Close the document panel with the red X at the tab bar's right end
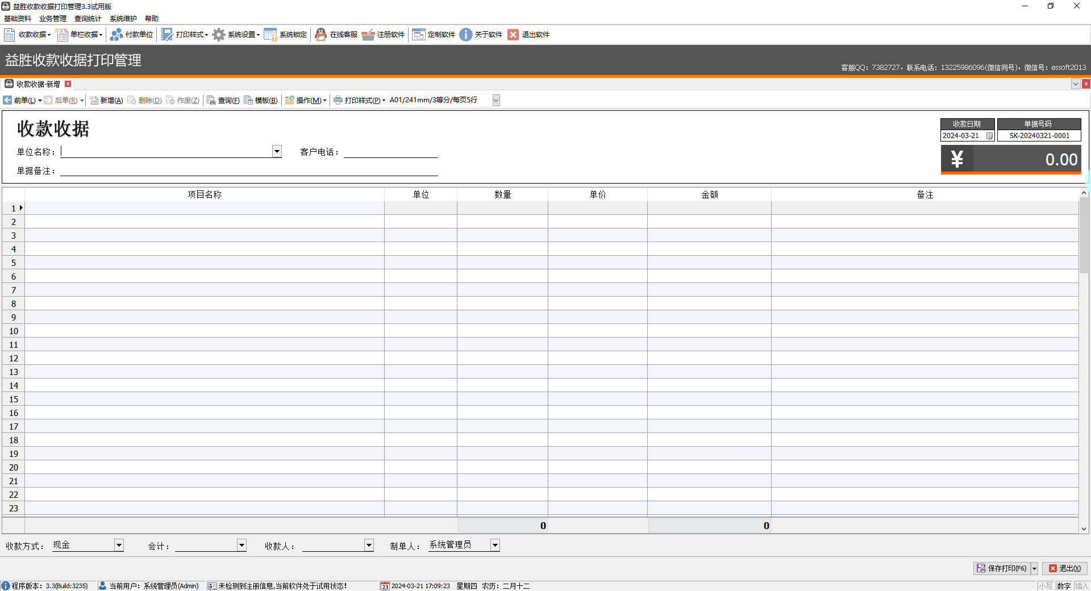Screen dimensions: 1091x591 pyautogui.click(x=1086, y=84)
